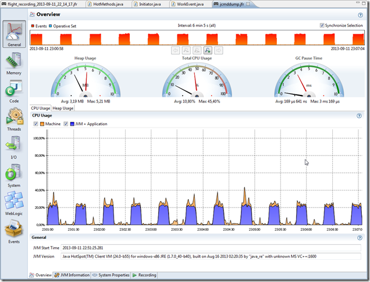The height and width of the screenshot is (282, 370).
Task: Open the Code tab group
Action: [x=14, y=91]
